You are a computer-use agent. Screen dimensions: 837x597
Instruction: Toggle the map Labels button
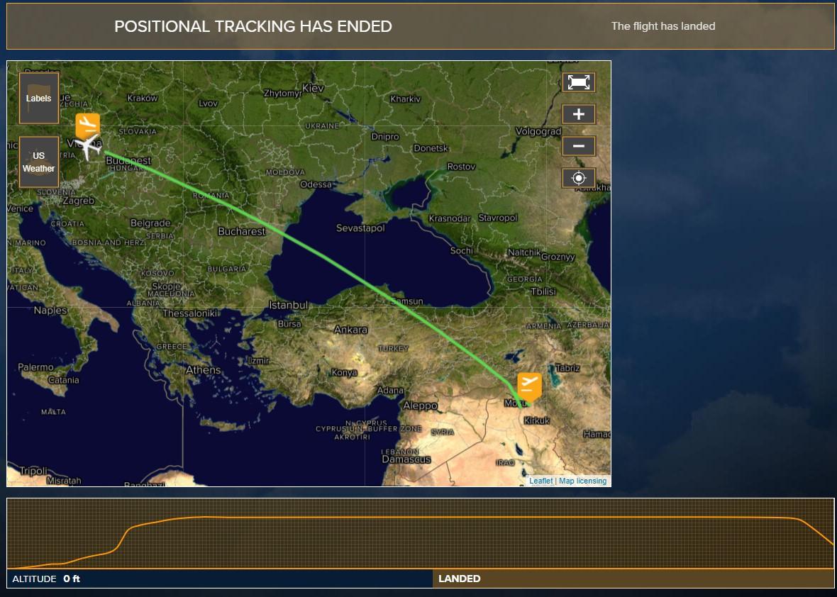click(39, 99)
